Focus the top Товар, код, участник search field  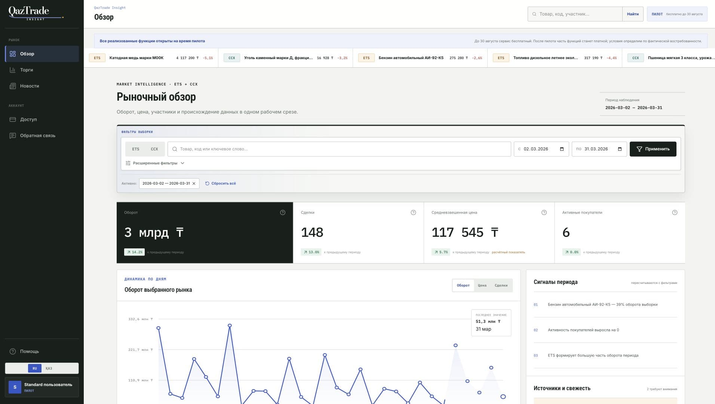click(x=575, y=14)
